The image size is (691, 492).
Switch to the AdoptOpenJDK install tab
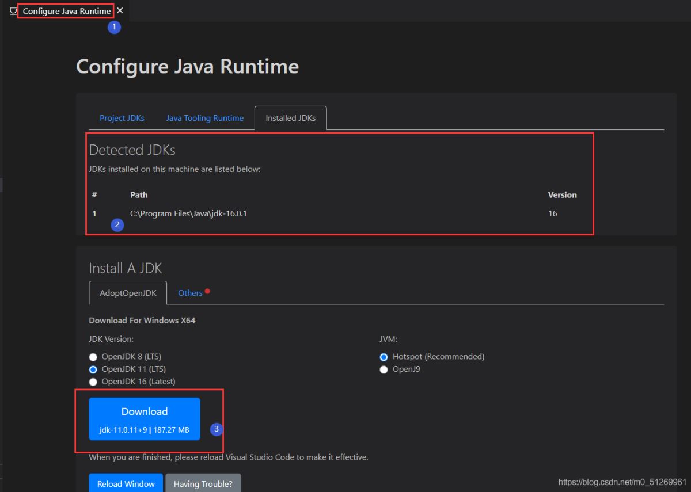[x=128, y=293]
